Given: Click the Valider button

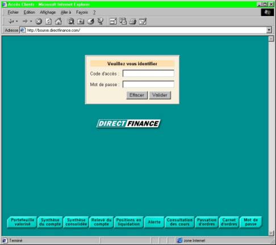Looking at the screenshot, I should point(160,95).
